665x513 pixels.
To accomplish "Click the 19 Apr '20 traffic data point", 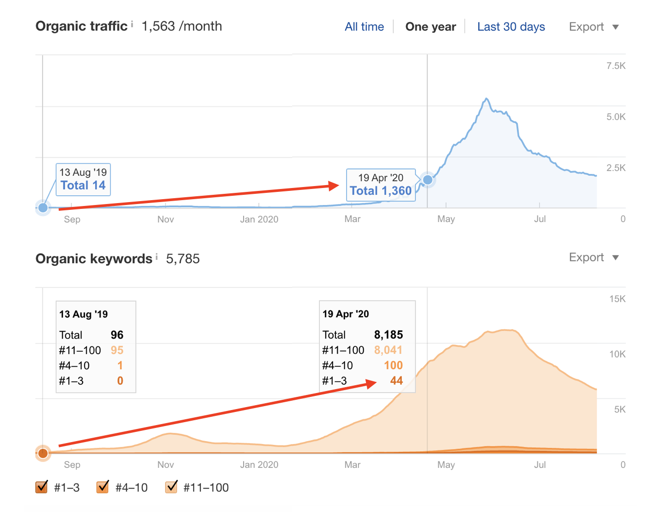I will coord(428,180).
